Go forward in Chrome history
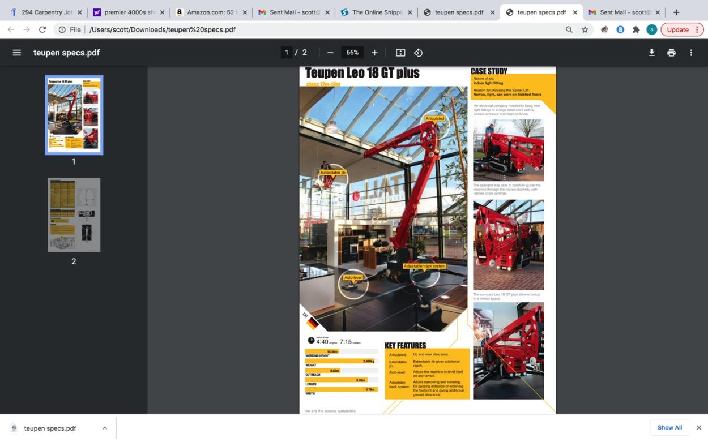Viewport: 708px width, 442px height. pos(27,29)
